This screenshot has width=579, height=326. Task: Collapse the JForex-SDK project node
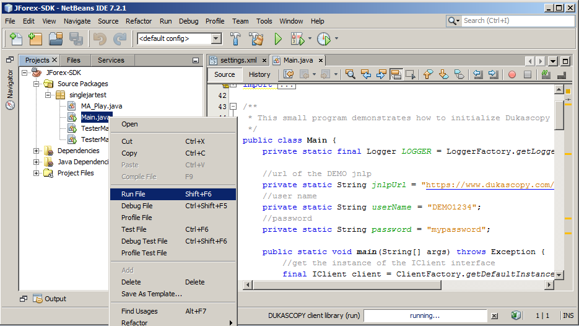(x=24, y=73)
